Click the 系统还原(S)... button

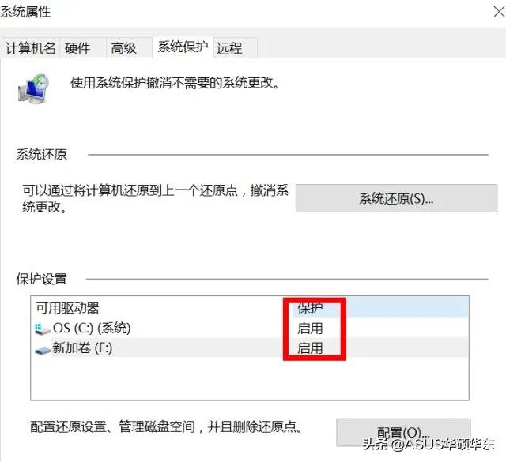point(396,198)
